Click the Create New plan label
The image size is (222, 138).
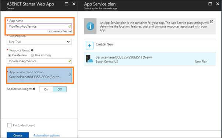click(105, 44)
